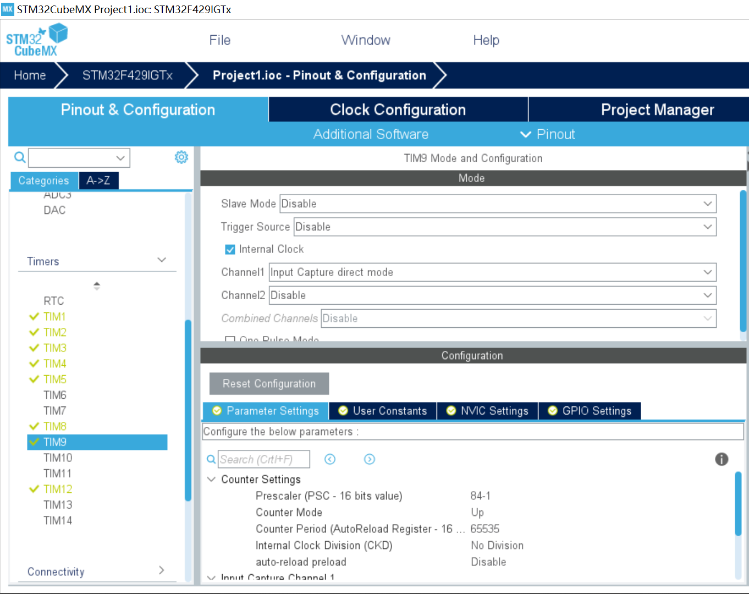Click Project1.ioc Pinout & Configuration breadcrumb
The width and height of the screenshot is (749, 594).
pyautogui.click(x=320, y=75)
